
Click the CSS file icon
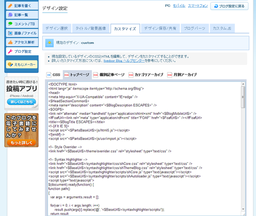click(x=49, y=75)
